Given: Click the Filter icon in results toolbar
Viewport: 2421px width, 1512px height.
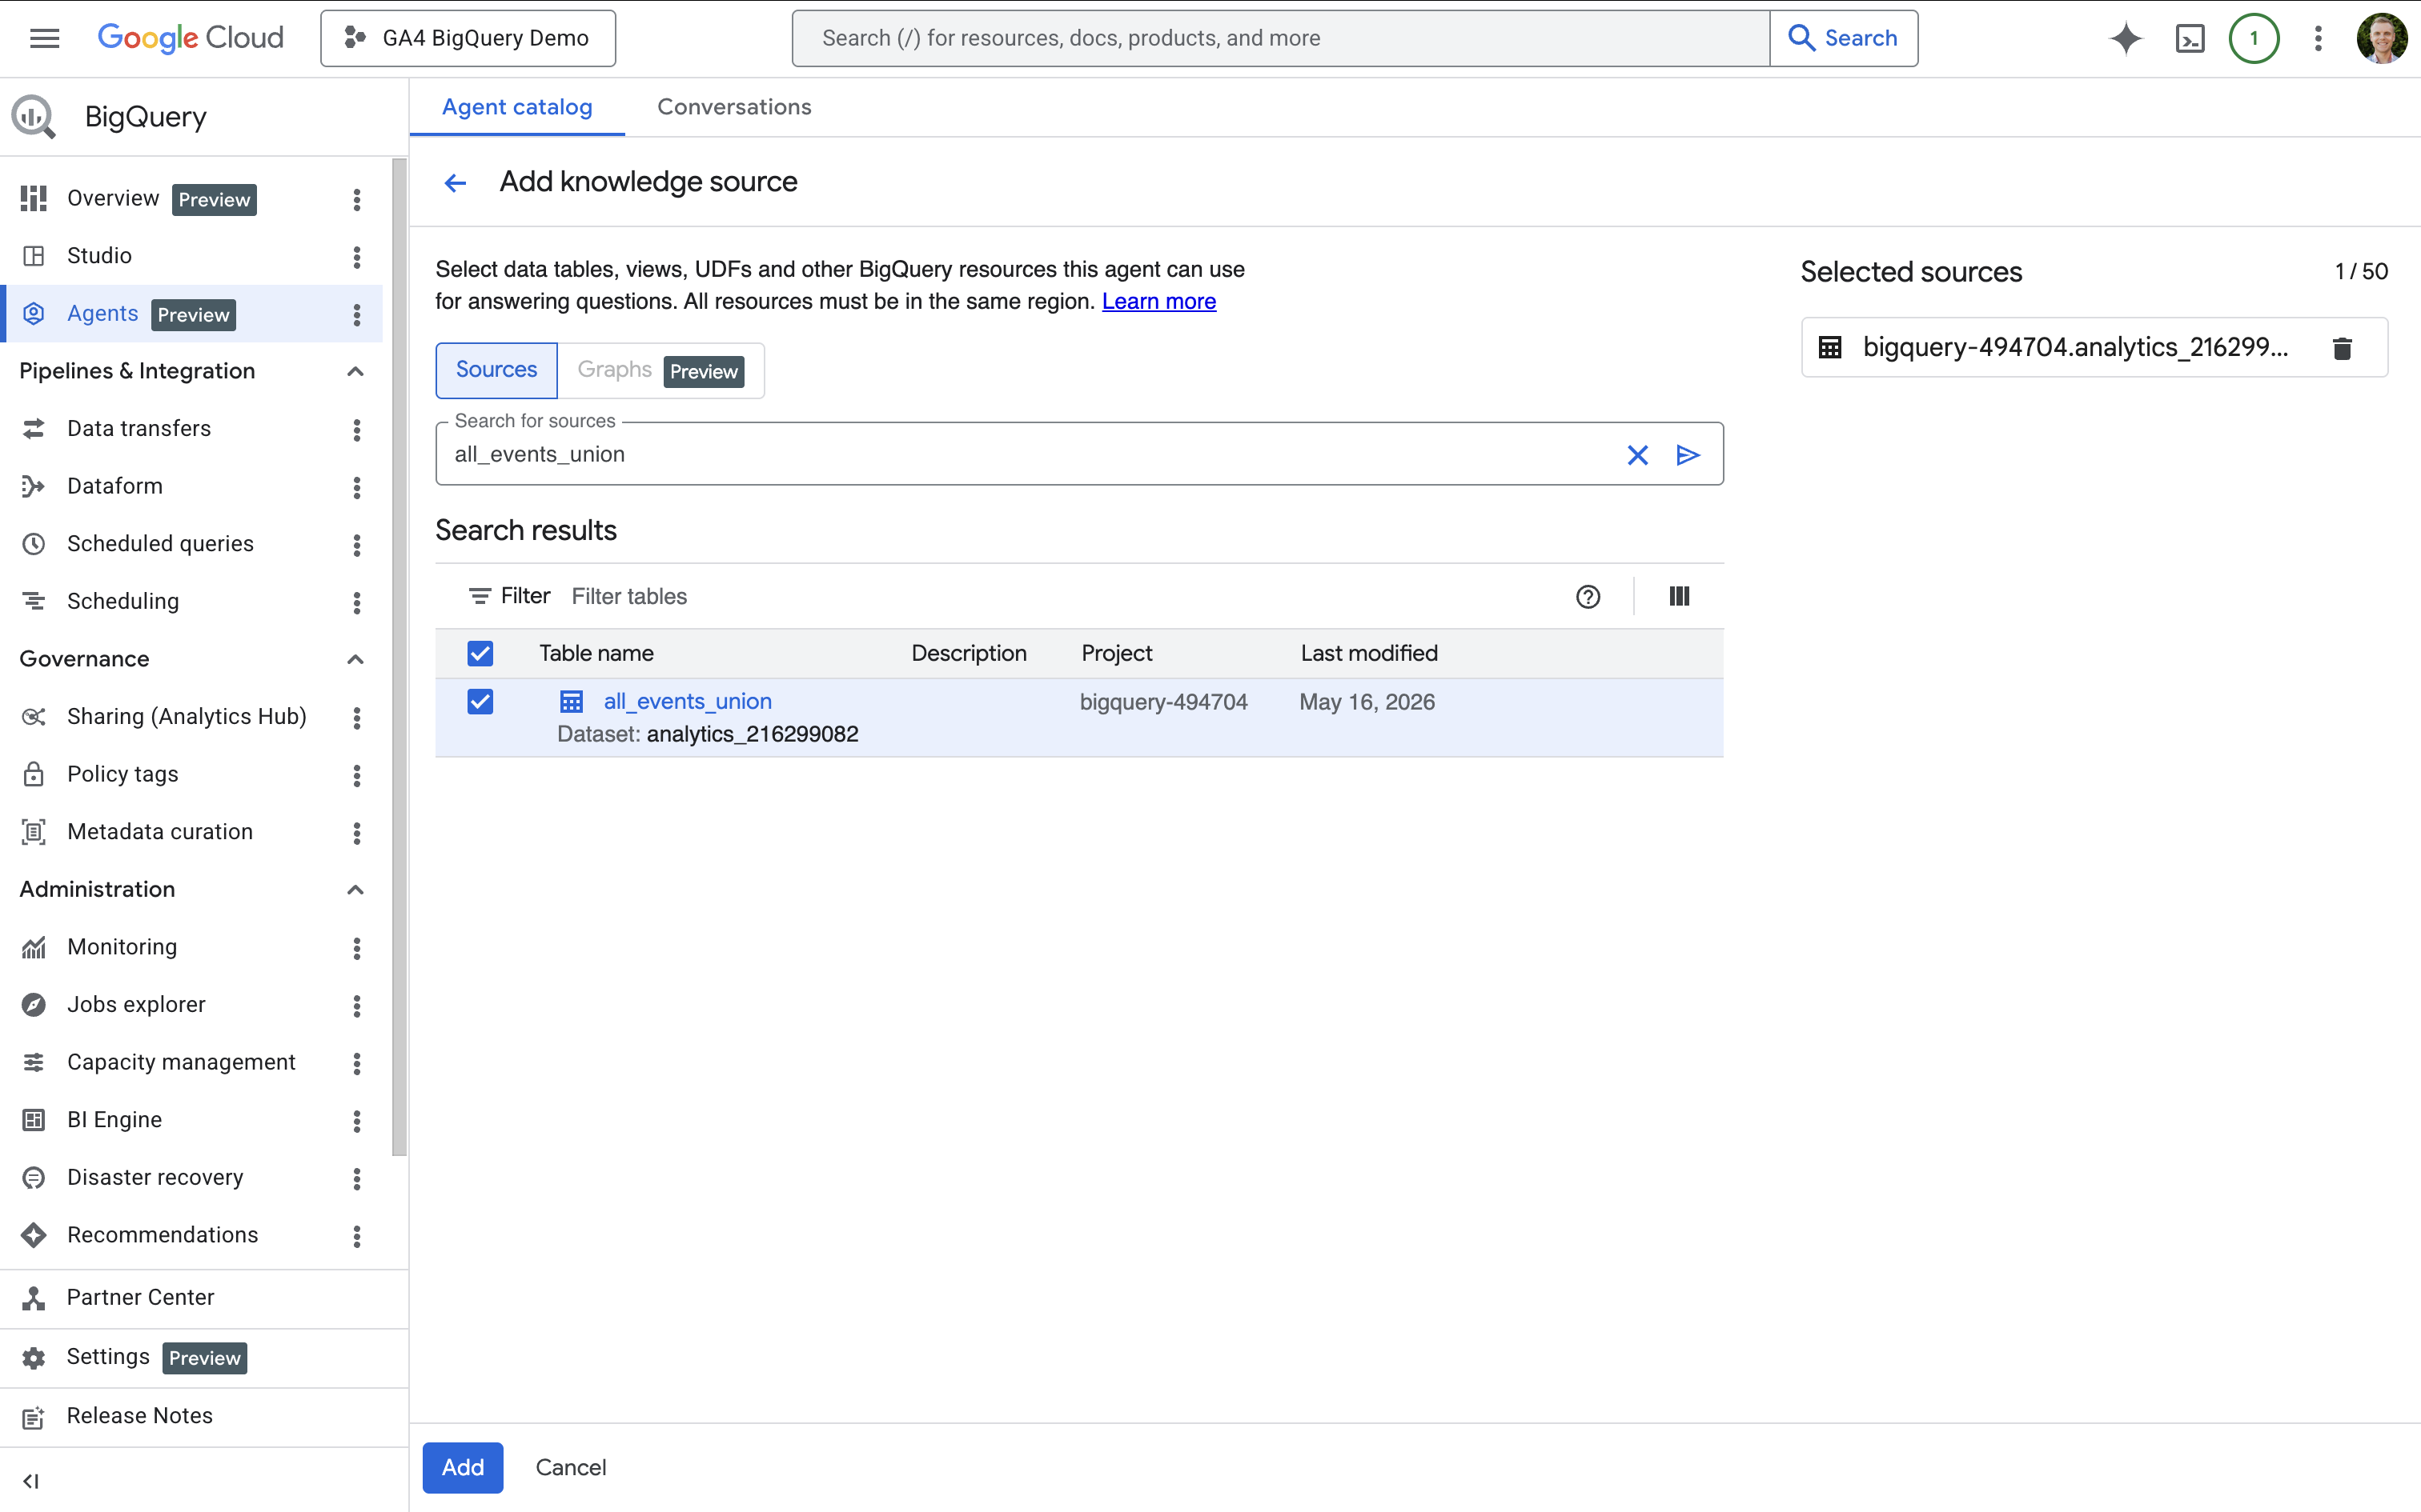Looking at the screenshot, I should coord(480,596).
